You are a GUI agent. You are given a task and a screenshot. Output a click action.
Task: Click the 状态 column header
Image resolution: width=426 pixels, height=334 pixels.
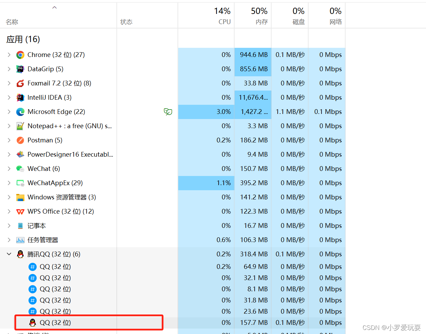point(126,22)
